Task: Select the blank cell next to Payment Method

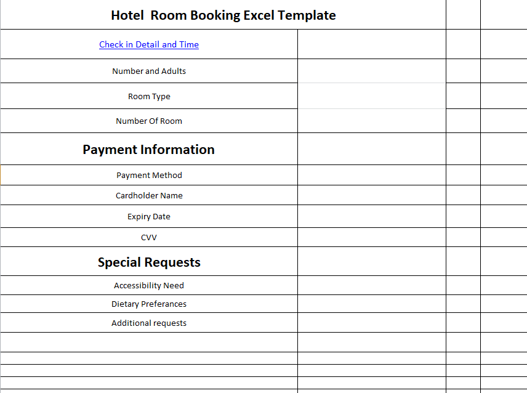Action: tap(371, 176)
